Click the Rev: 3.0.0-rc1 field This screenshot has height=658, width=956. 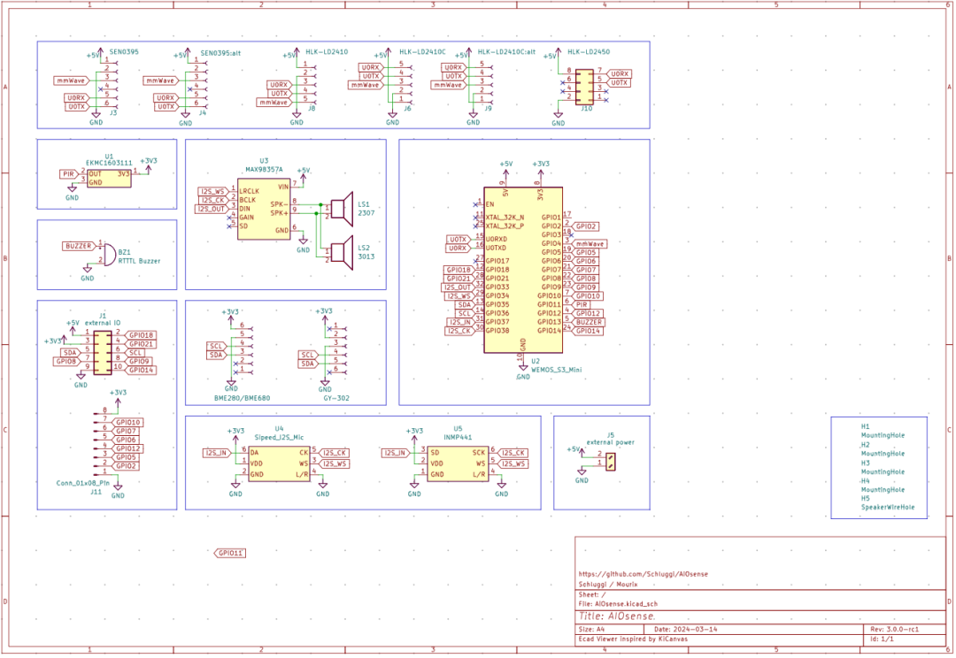(894, 630)
